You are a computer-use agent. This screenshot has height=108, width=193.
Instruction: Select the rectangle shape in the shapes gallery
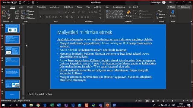(116, 11)
